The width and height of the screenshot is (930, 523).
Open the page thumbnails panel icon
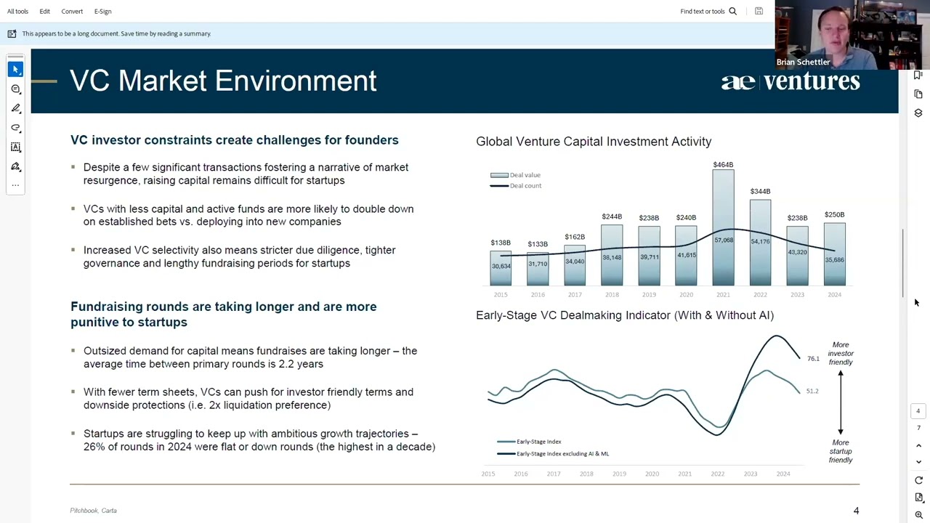918,94
